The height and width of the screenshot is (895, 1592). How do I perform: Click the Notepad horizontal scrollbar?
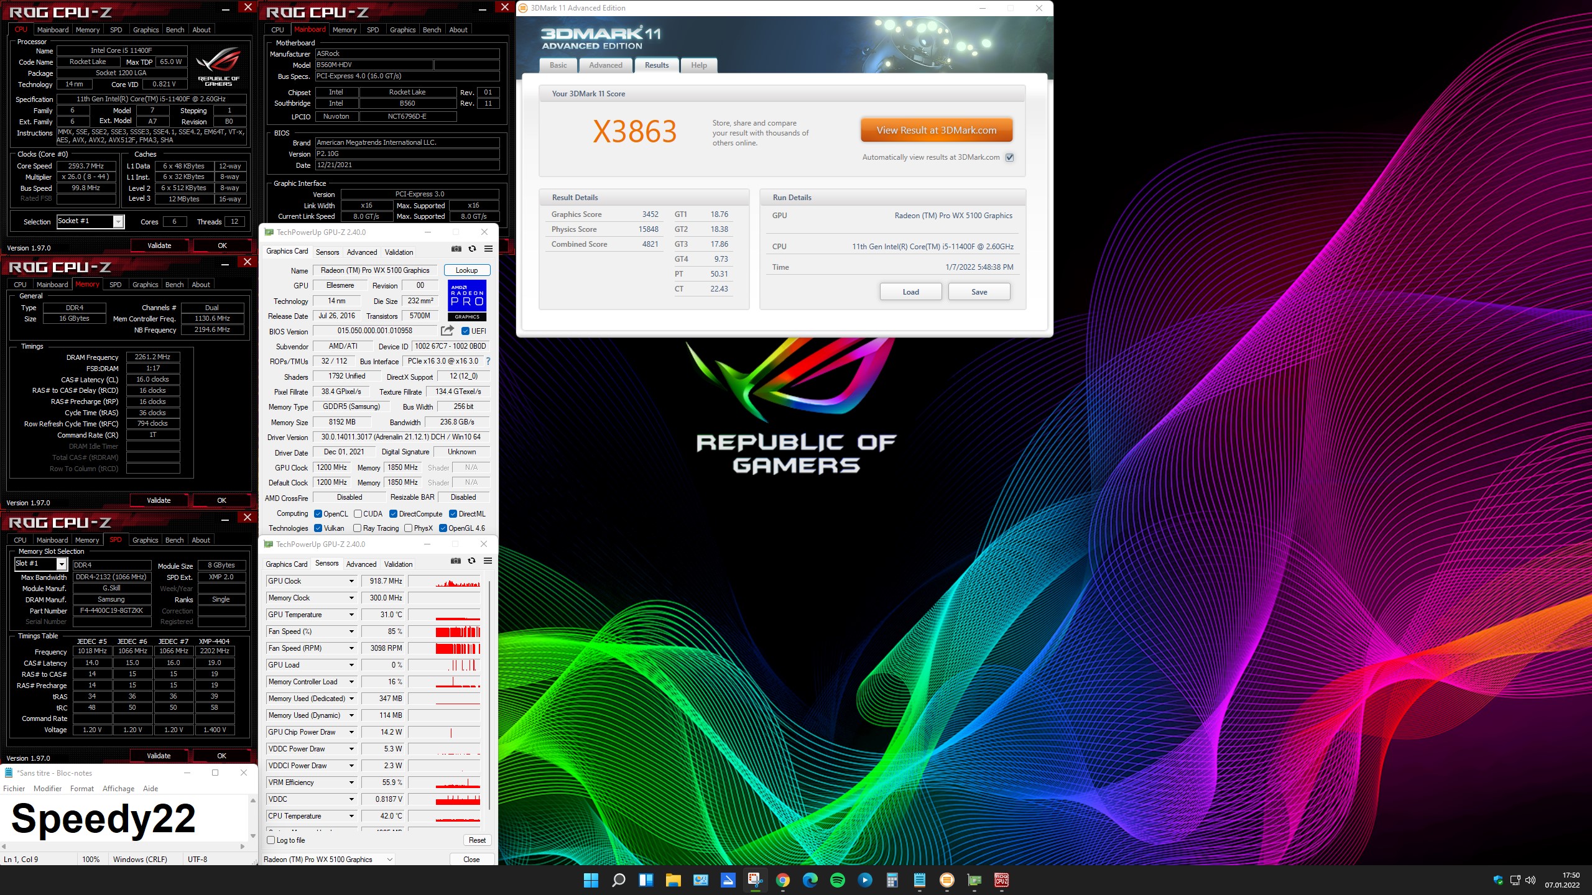(x=123, y=847)
